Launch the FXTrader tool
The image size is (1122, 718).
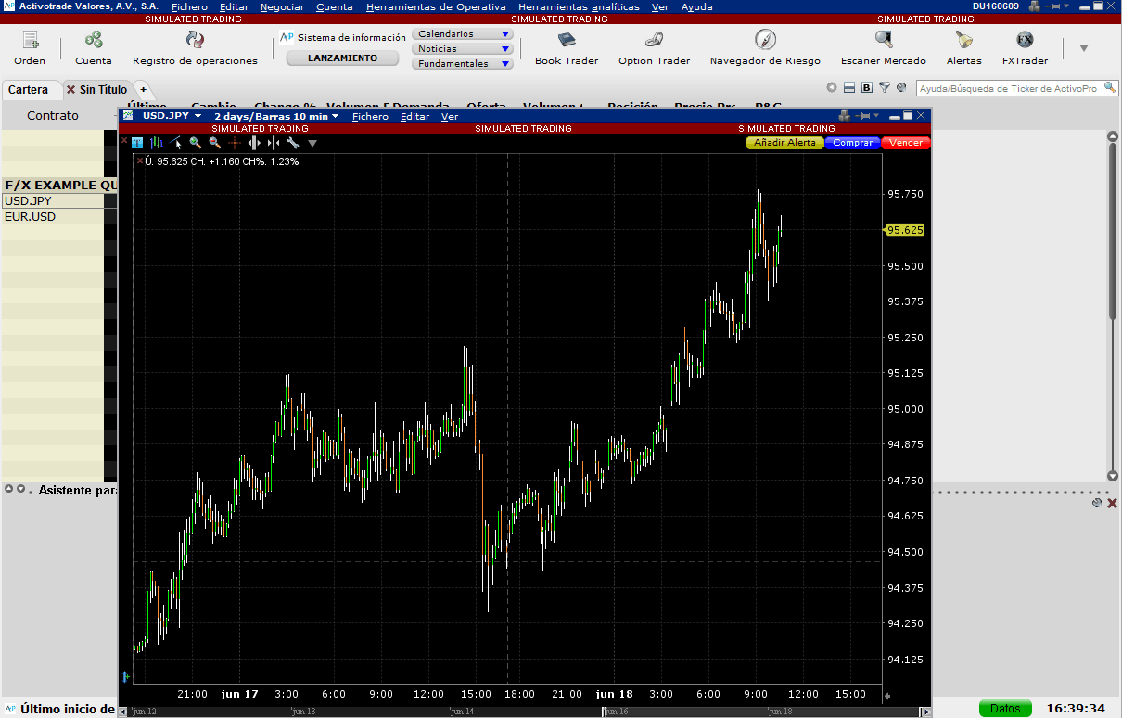click(1025, 47)
